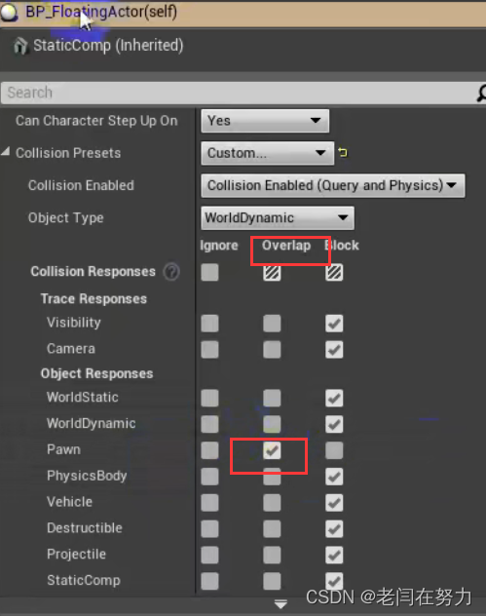Click the reset-to-default arrow beside Collision Presets

(x=343, y=152)
